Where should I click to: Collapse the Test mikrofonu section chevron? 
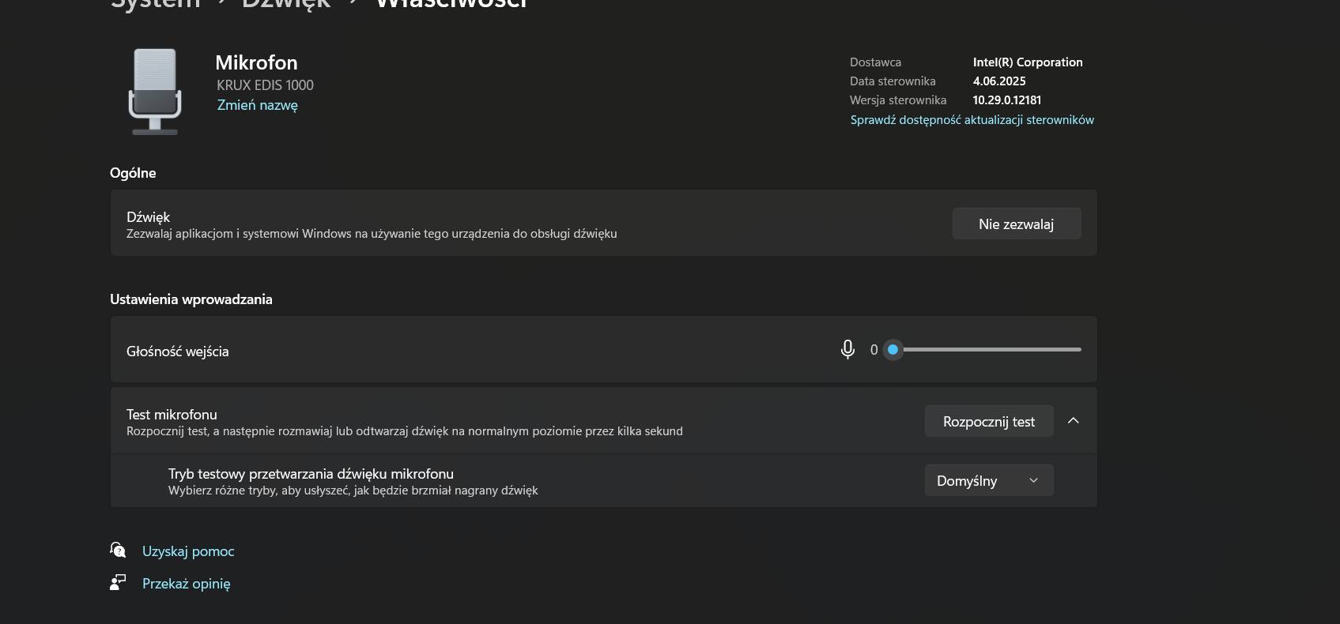click(x=1073, y=421)
